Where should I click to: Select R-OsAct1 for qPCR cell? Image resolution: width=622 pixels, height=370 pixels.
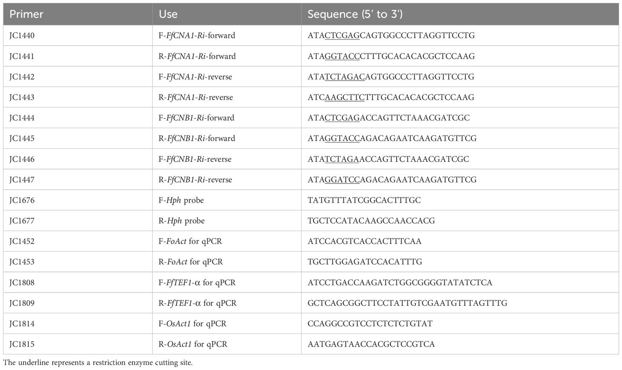tap(227, 344)
